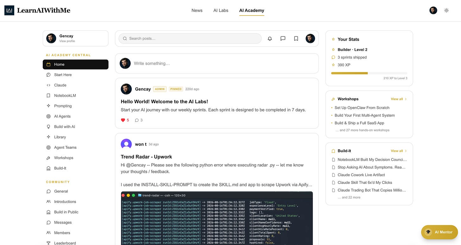Open Set Up OpenClaw From Scratch workshop

362,108
